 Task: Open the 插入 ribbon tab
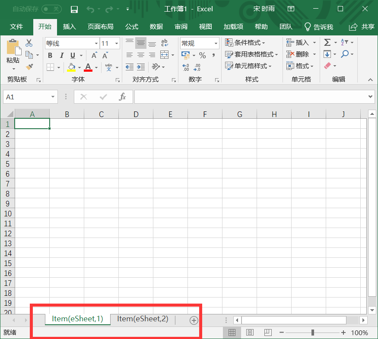tap(69, 27)
